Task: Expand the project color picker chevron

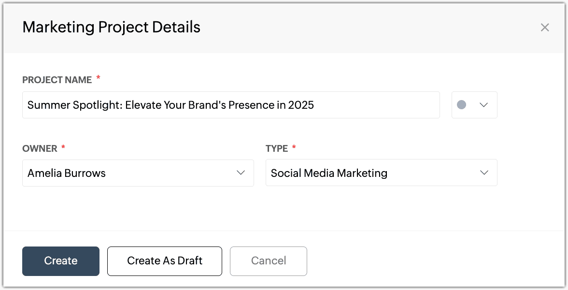Action: coord(483,105)
